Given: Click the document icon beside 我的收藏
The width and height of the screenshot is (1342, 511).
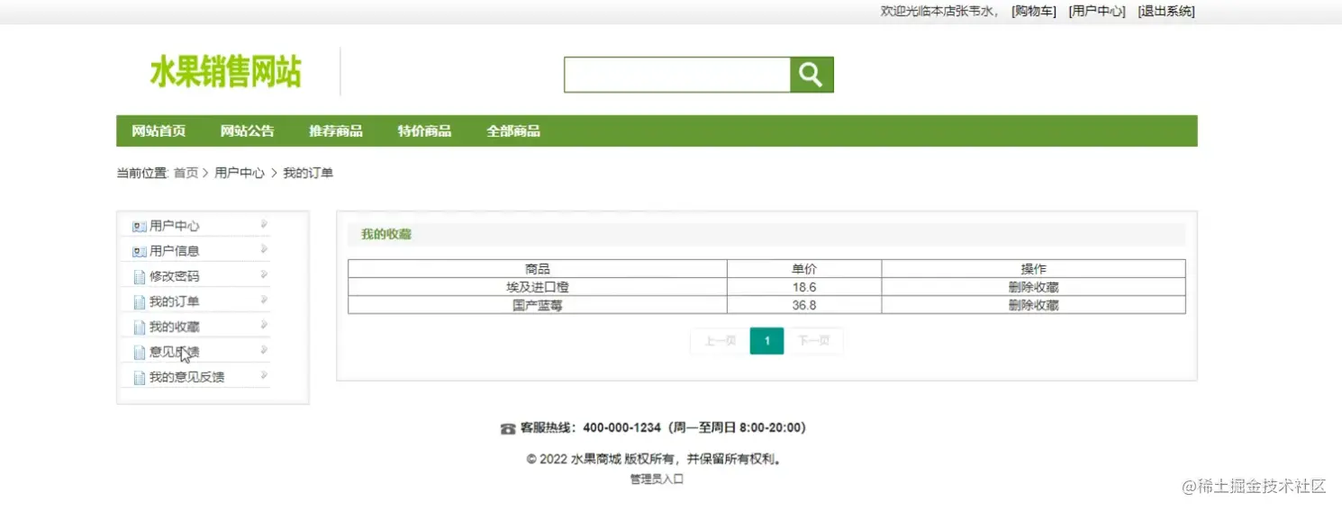Looking at the screenshot, I should pos(139,327).
